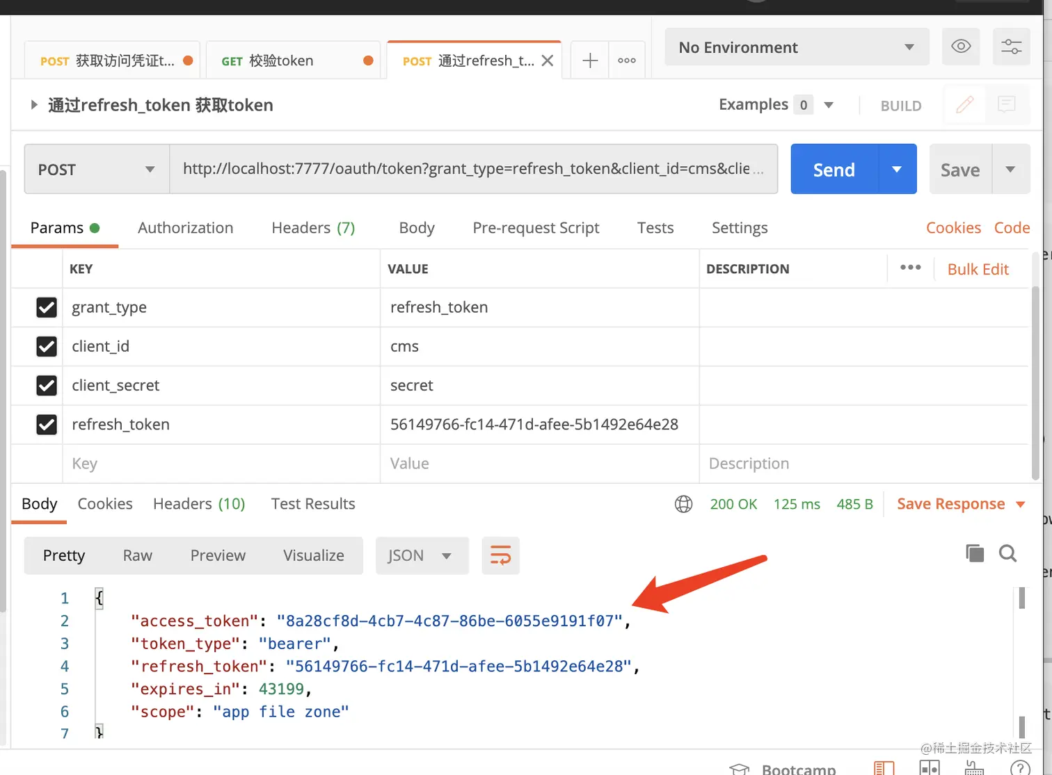Click the pencil edit icon beside BUILD
This screenshot has height=775, width=1052.
click(x=965, y=105)
